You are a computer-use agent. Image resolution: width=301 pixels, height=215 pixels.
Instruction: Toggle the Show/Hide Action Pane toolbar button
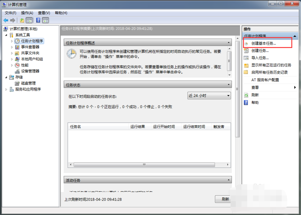point(45,20)
